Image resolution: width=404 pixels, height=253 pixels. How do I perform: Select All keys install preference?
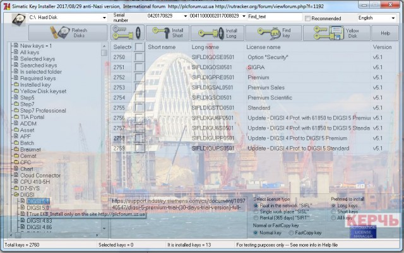[x=333, y=218]
